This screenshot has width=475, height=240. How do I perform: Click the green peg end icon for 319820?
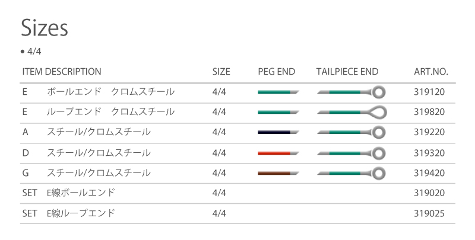click(x=278, y=112)
